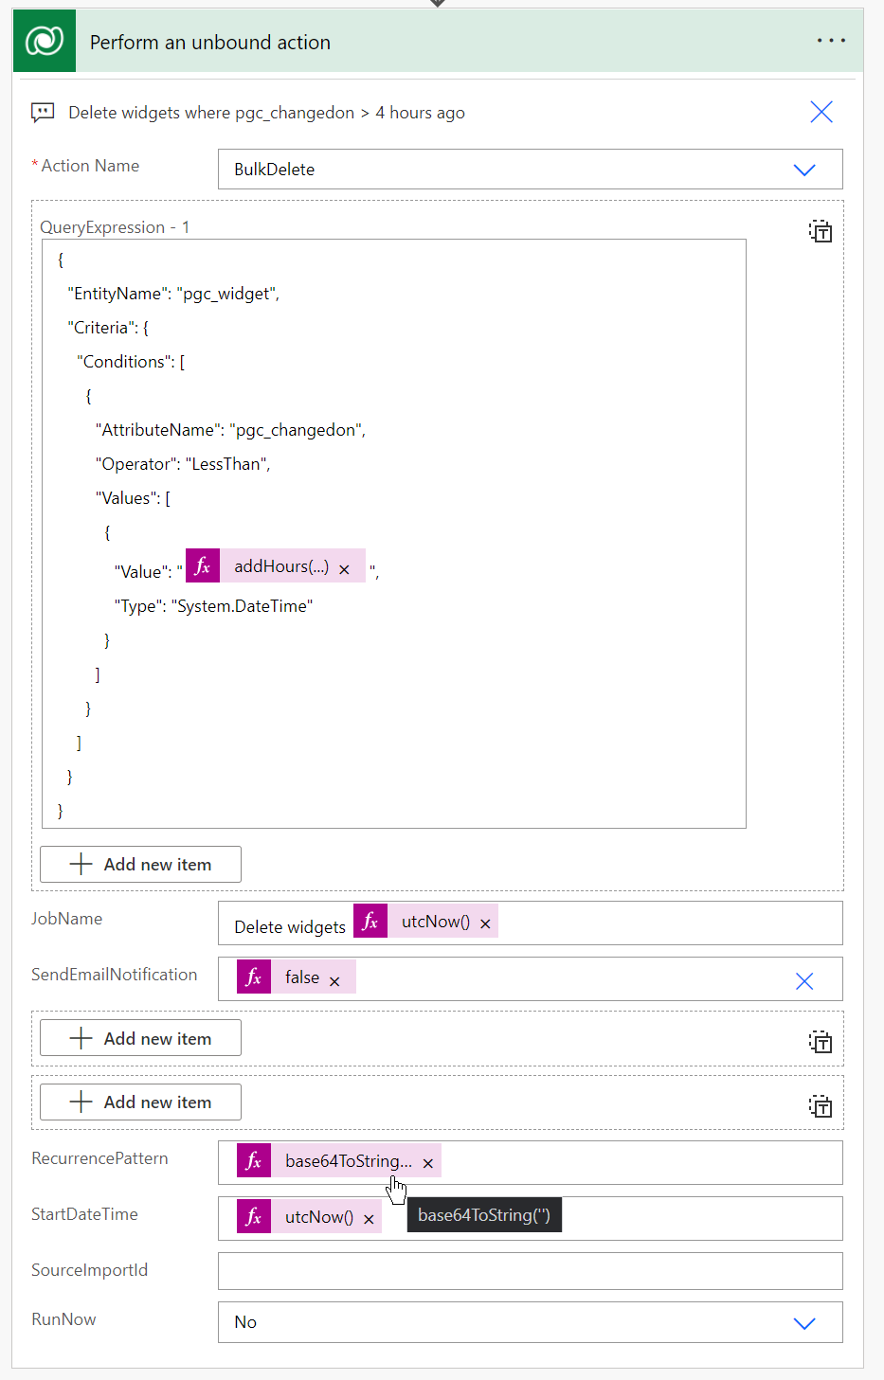This screenshot has height=1380, width=884.
Task: Dismiss the Delete widgets note
Action: pos(821,112)
